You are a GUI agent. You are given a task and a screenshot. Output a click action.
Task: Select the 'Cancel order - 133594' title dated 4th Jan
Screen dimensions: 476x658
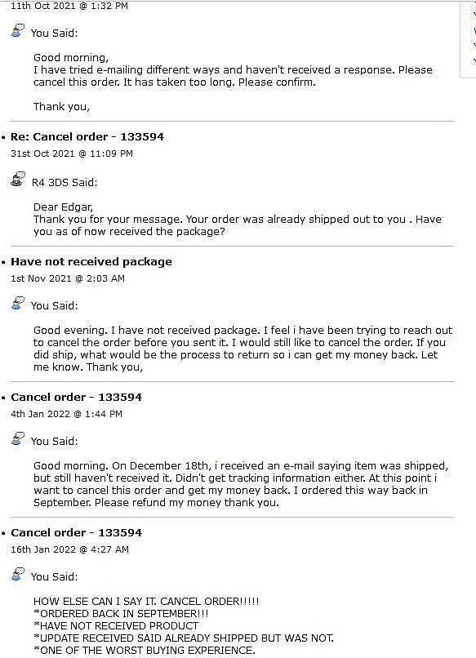coord(77,397)
